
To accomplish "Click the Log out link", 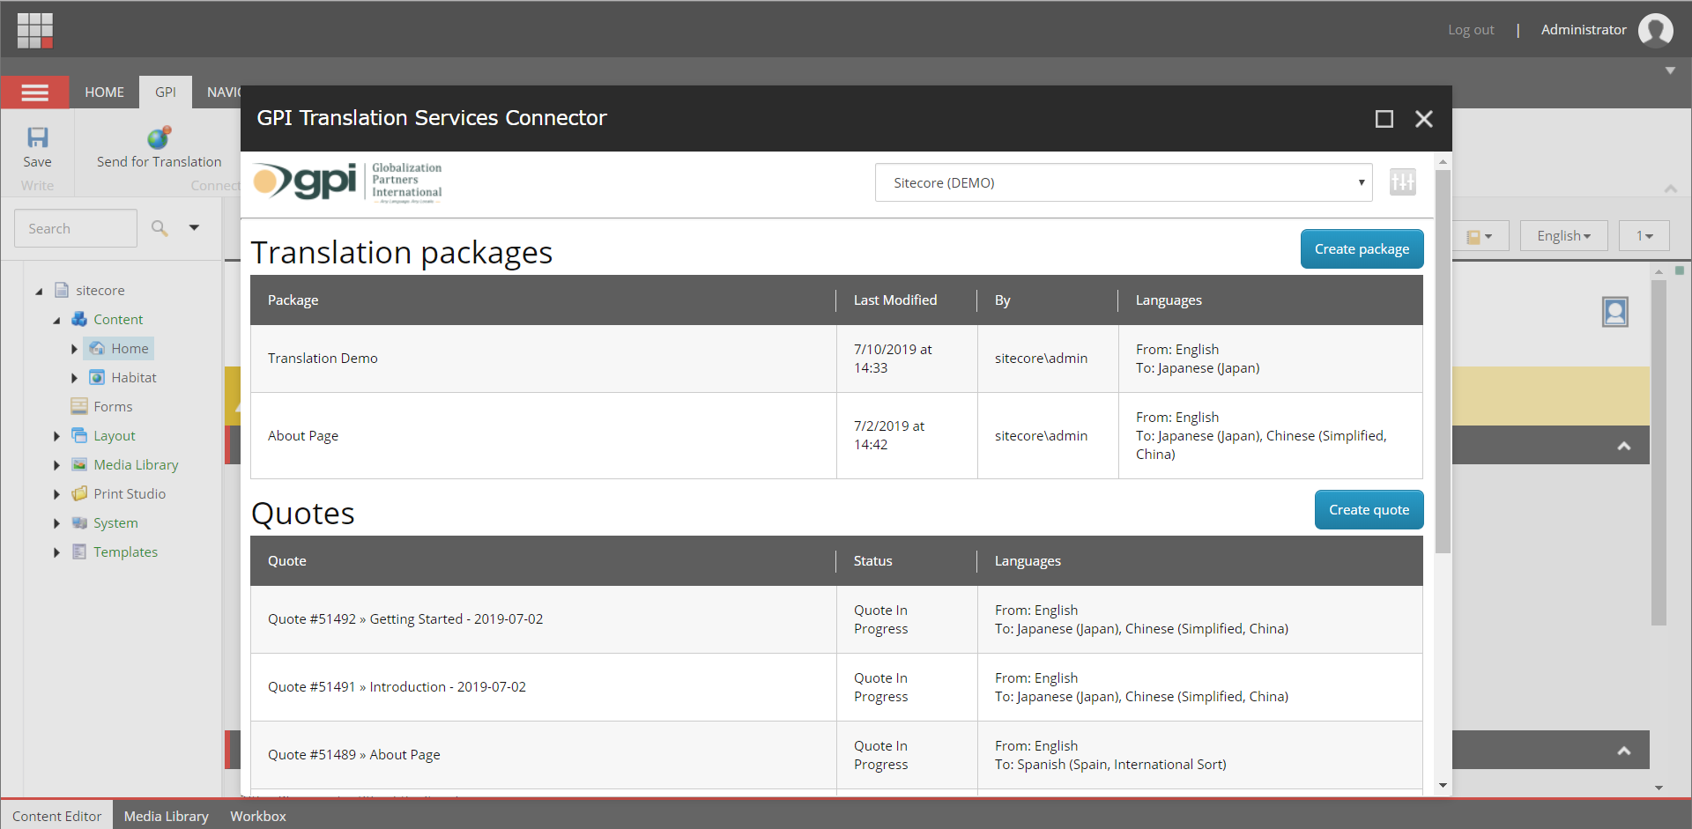I will click(x=1471, y=29).
